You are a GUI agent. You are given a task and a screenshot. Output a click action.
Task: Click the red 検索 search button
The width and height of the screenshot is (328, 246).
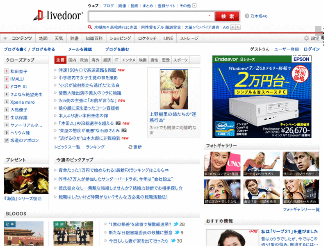(x=227, y=16)
